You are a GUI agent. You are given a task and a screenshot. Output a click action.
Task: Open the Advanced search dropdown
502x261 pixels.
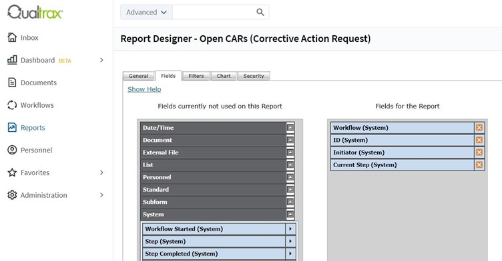pyautogui.click(x=146, y=12)
